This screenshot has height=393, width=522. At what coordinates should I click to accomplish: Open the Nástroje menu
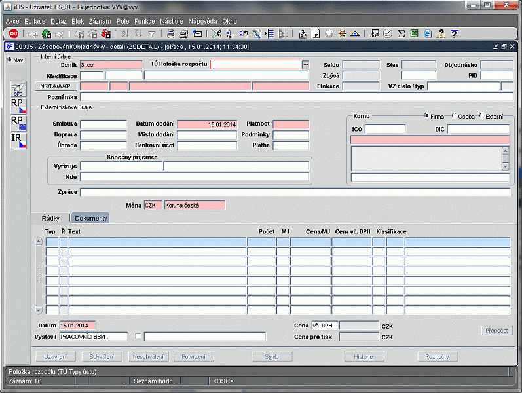tap(172, 22)
